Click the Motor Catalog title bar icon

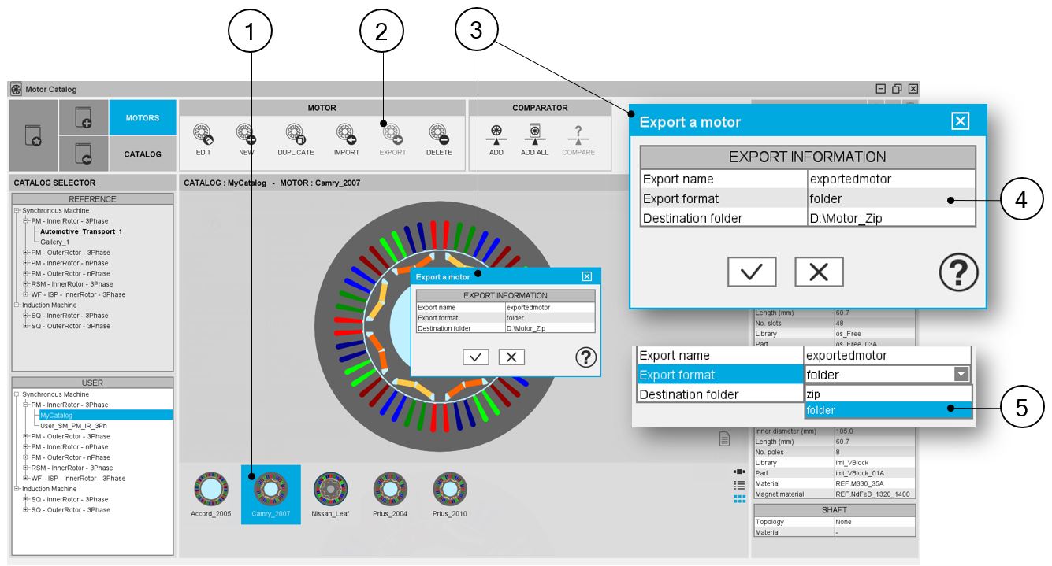(x=16, y=89)
